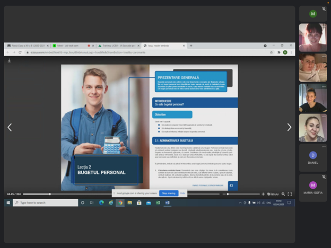Click the page progress slider handle
Screen dimensions: 331x248
50,194
